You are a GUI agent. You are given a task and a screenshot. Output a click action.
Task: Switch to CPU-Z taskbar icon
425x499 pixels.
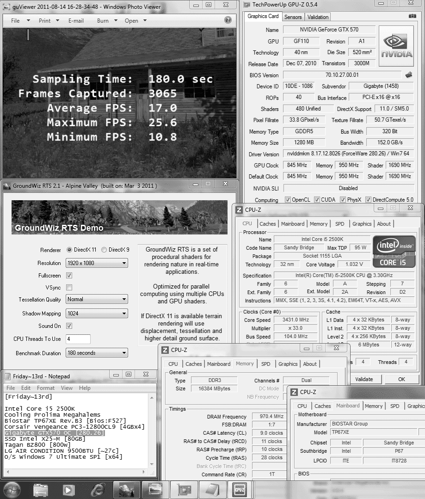[x=240, y=490]
